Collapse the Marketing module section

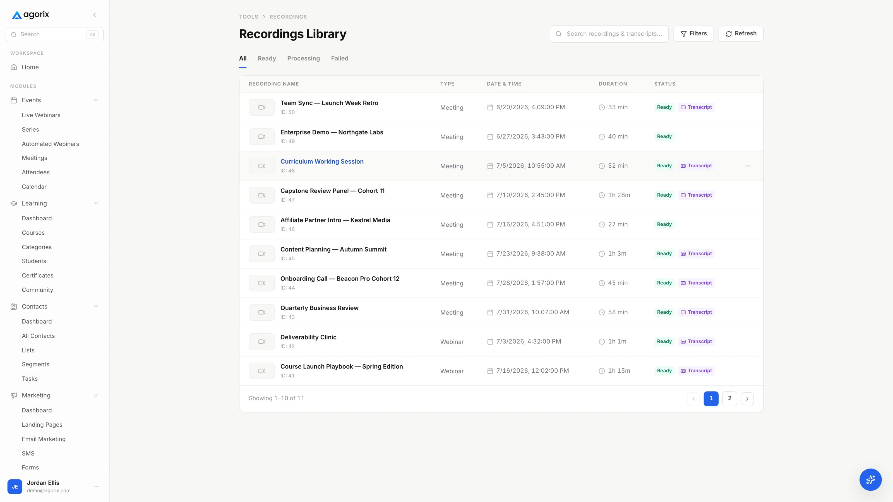[x=96, y=395]
